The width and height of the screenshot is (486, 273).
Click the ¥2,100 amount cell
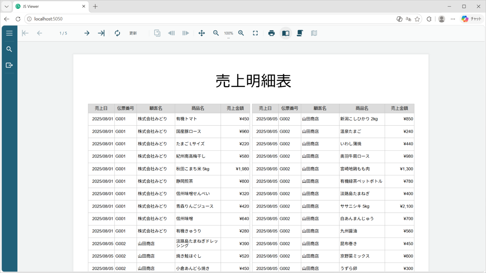pyautogui.click(x=399, y=206)
